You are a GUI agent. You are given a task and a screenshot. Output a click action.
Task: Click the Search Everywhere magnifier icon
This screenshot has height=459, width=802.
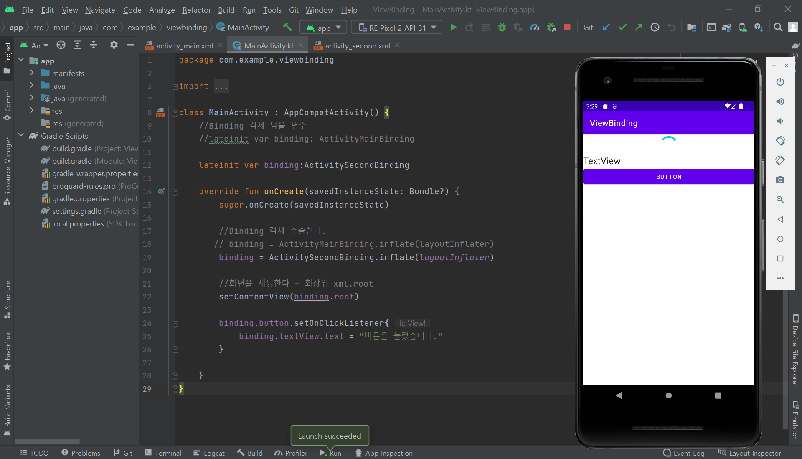pos(778,28)
